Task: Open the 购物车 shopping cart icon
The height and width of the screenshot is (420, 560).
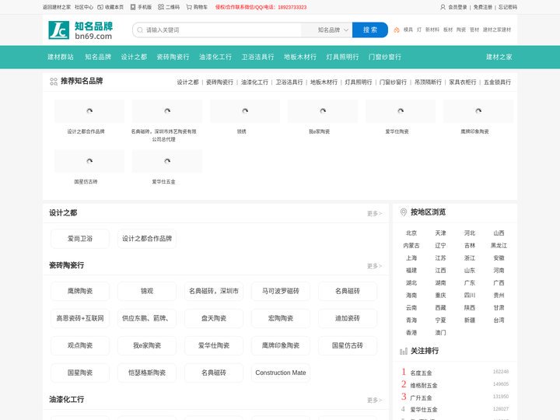Action: pos(189,7)
